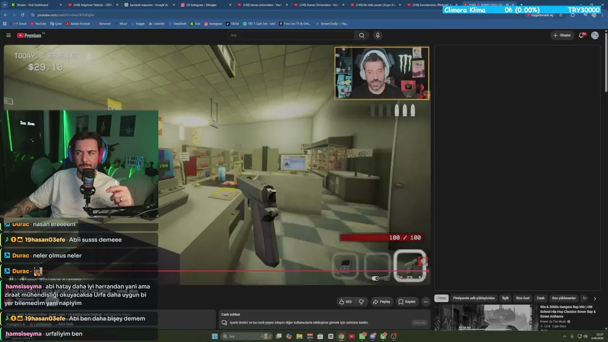608x342 pixels.
Task: Open the YouTube notifications bell
Action: point(581,35)
